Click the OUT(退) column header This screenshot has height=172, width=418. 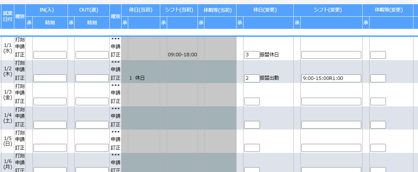pos(88,10)
